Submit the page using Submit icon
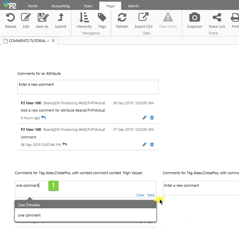Image resolution: width=239 pixels, height=249 pixels. tap(61, 18)
